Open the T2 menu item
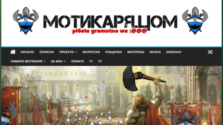Image resolution: width=223 pixels, height=125 pixels. coord(100,61)
